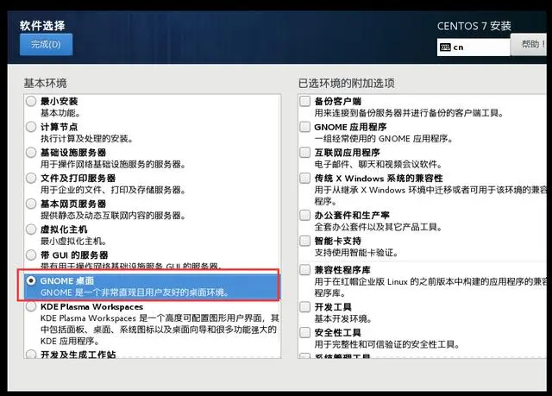Open the 帮助 help button

(529, 44)
